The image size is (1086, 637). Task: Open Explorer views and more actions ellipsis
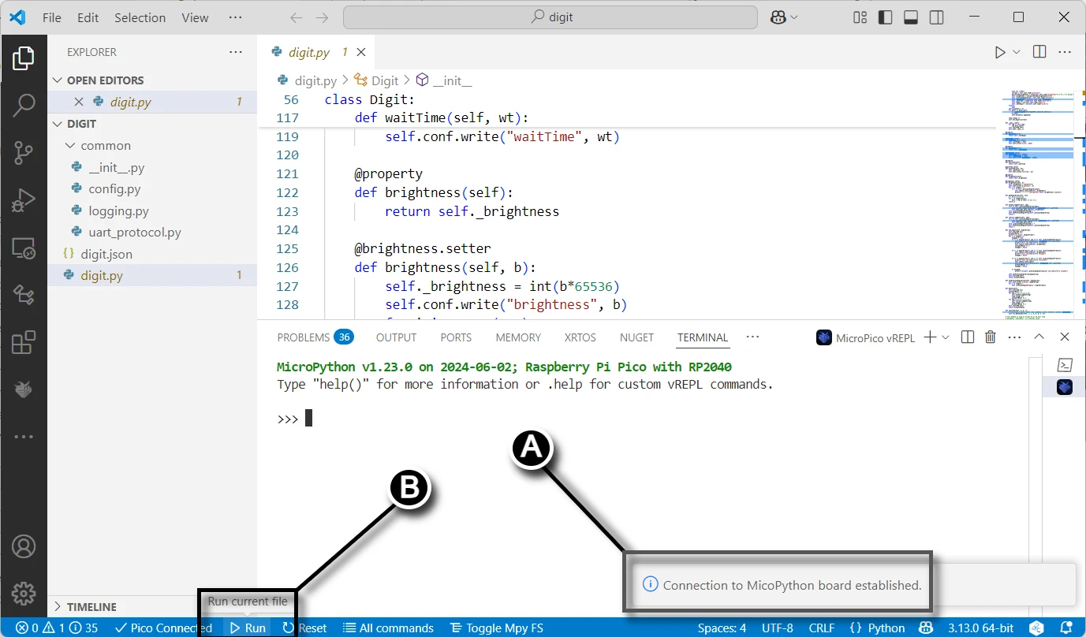tap(236, 52)
